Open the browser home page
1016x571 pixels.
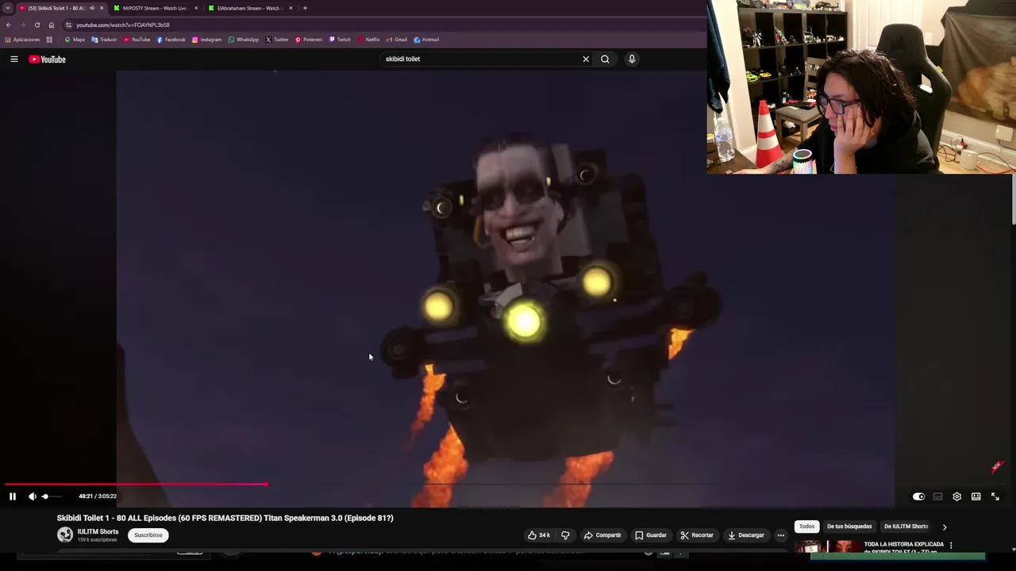(52, 25)
